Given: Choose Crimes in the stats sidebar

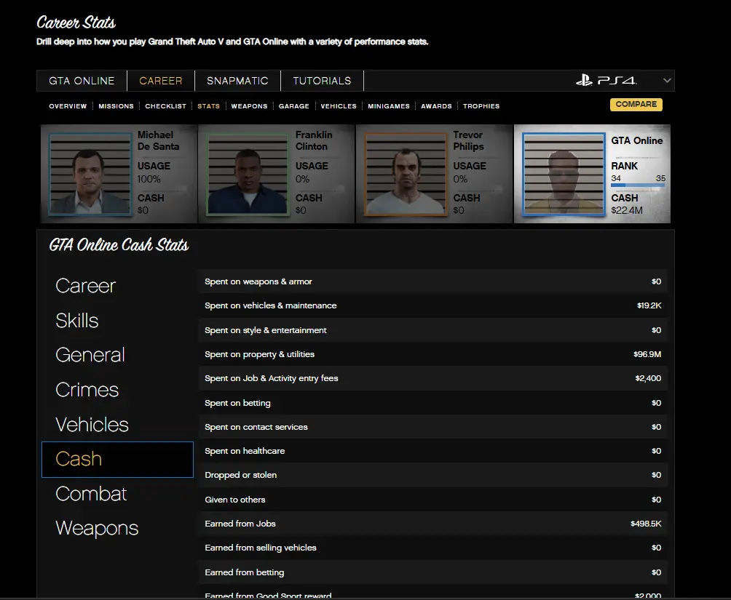Looking at the screenshot, I should 87,390.
